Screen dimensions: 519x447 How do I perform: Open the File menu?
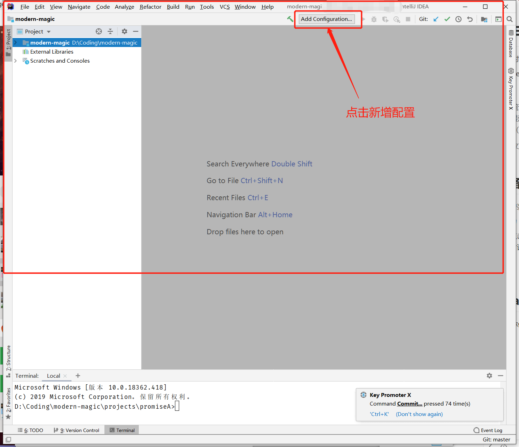click(25, 7)
